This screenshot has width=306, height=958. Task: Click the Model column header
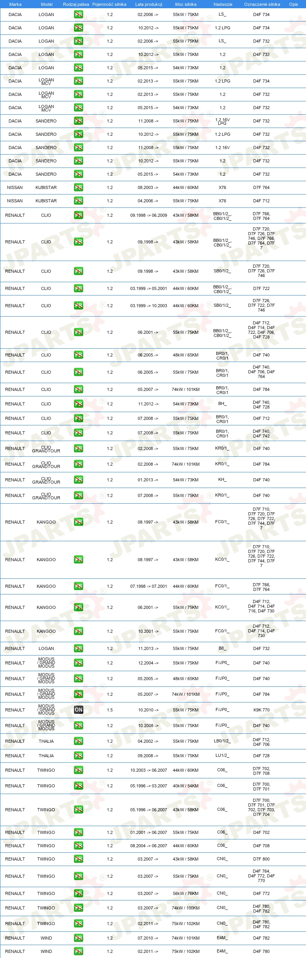(47, 4)
